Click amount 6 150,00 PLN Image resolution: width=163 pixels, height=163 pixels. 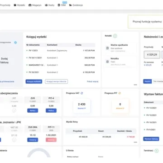coord(89,72)
